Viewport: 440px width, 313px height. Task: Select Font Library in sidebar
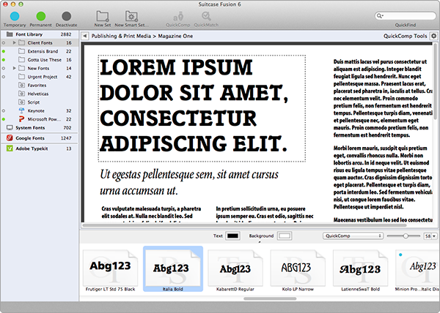click(40, 34)
